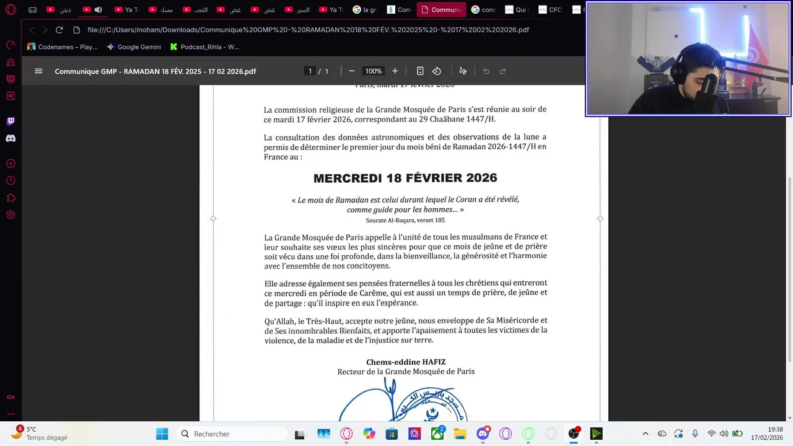Open the Player icon in sidebar
This screenshot has height=446, width=793.
pyautogui.click(x=11, y=164)
